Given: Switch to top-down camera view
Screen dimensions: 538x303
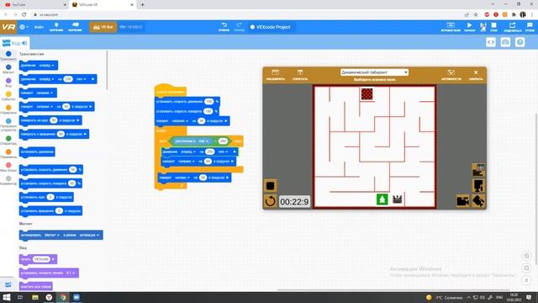Looking at the screenshot, I should point(478,186).
